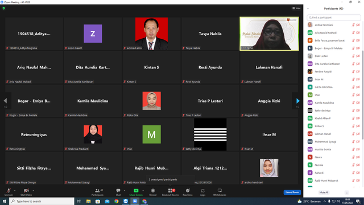This screenshot has width=364, height=205.
Task: Toggle video for Ferdine Rasyidi in list
Action: [358, 72]
